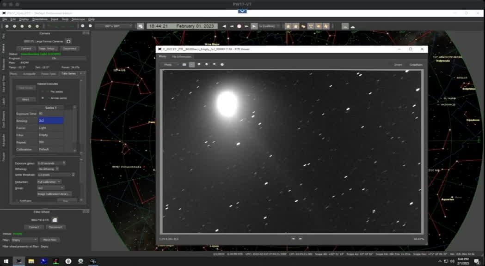
Task: Click the first yellow star toolbar icon
Action: click(x=289, y=26)
